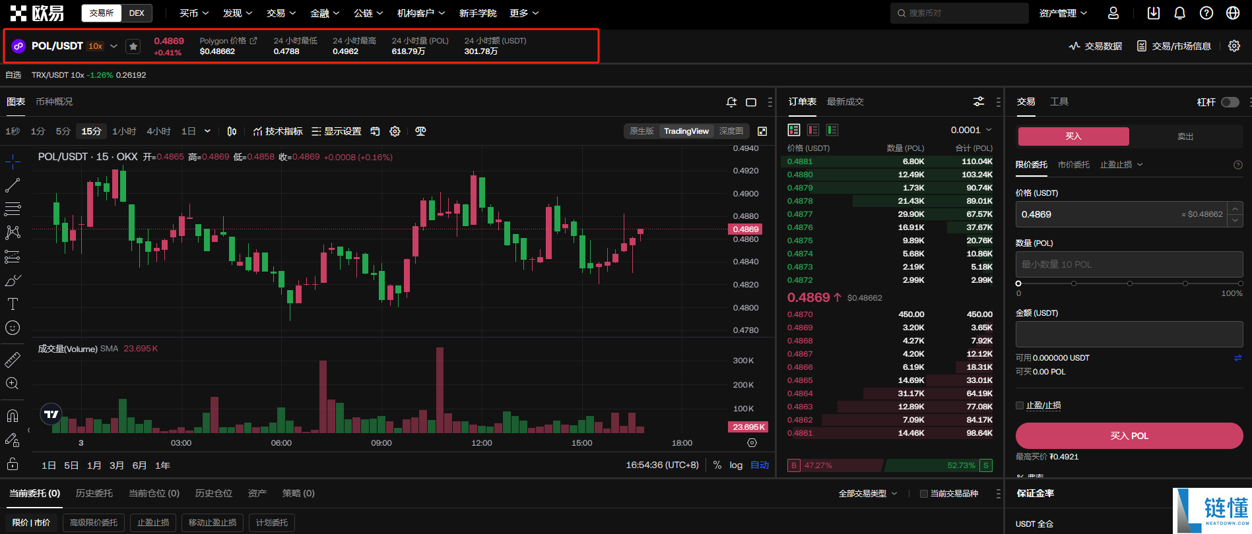The width and height of the screenshot is (1252, 534).
Task: Click the buy/sell ratio bar
Action: 890,465
